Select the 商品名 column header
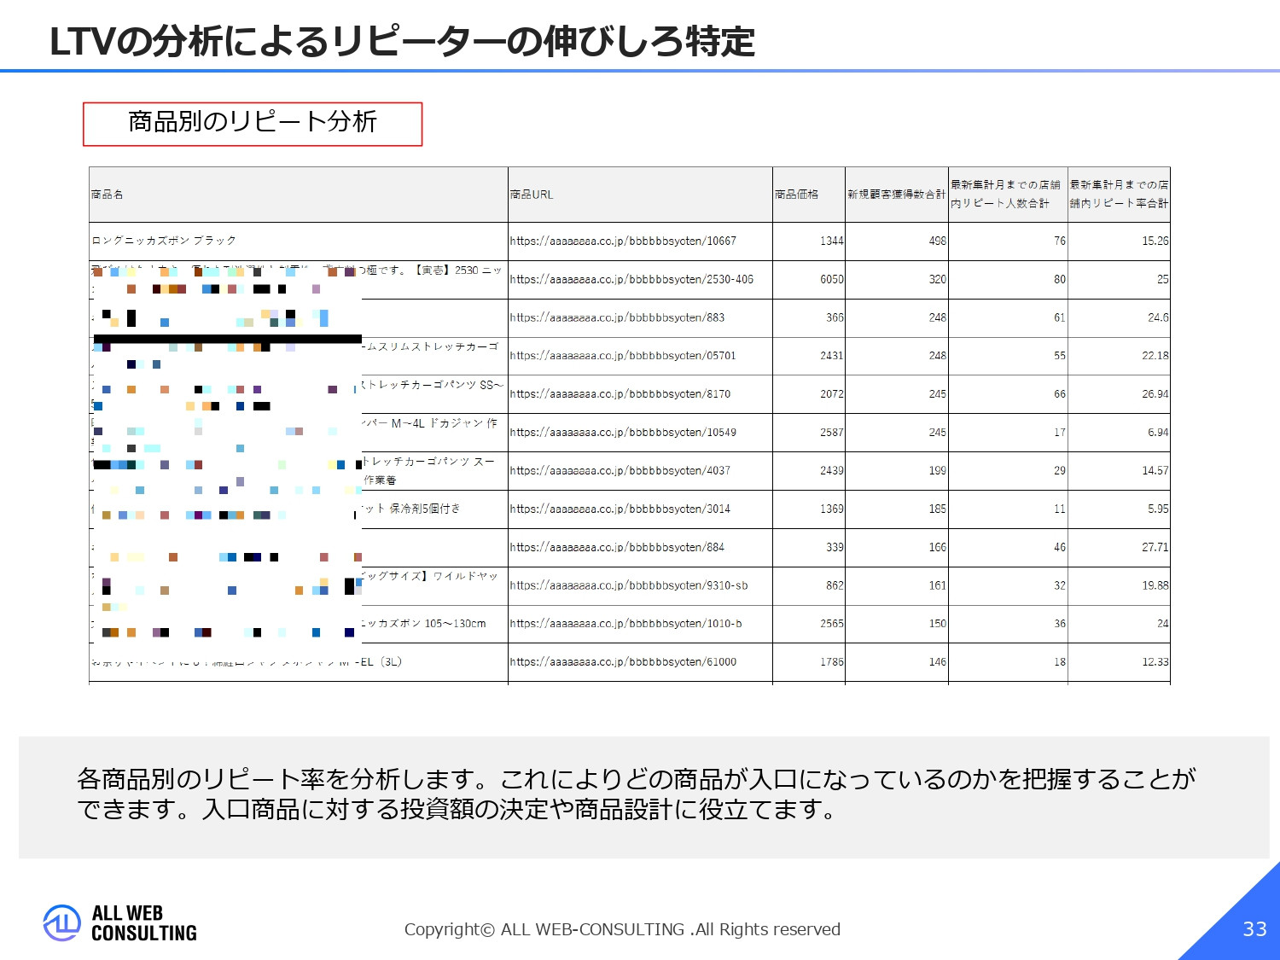This screenshot has height=960, width=1280. point(111,195)
